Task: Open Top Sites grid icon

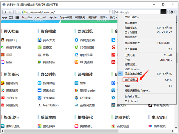Action: [x=17, y=18]
